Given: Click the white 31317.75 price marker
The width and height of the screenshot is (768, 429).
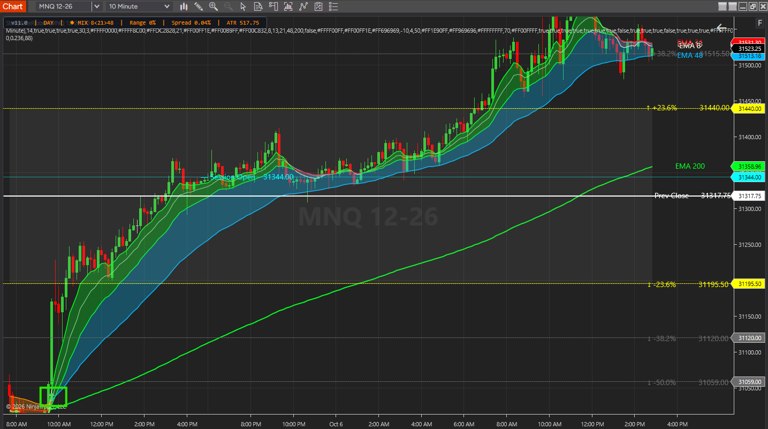Looking at the screenshot, I should click(x=749, y=196).
